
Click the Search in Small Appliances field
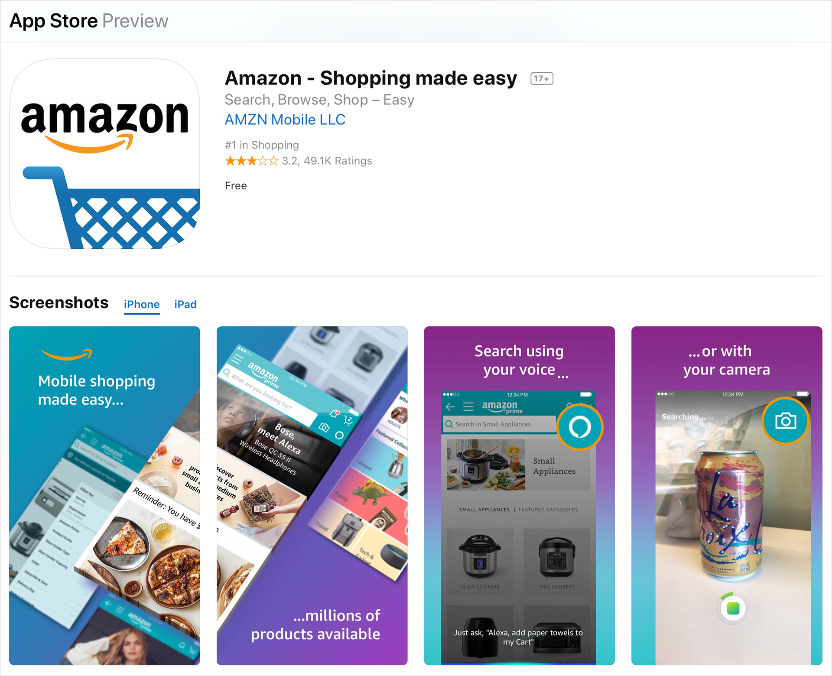499,424
